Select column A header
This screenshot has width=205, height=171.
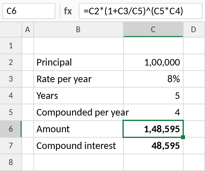[28, 29]
